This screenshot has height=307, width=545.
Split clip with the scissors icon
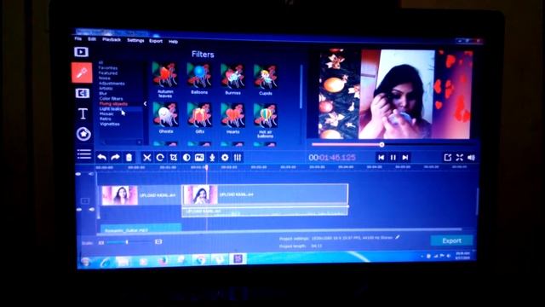(147, 157)
